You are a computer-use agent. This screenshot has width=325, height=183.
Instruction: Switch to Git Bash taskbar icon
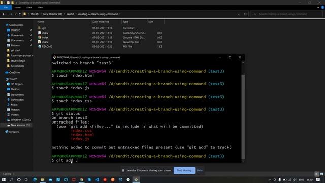[x=136, y=179]
